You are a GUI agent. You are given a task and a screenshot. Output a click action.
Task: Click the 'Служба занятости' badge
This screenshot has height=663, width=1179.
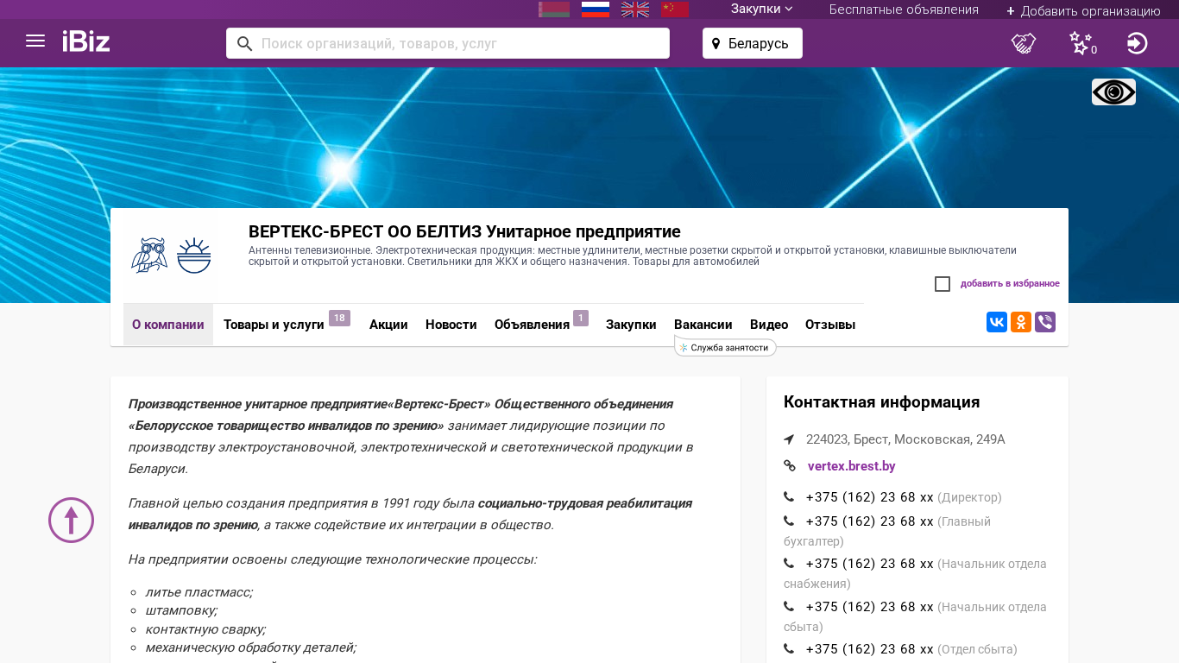click(x=725, y=347)
